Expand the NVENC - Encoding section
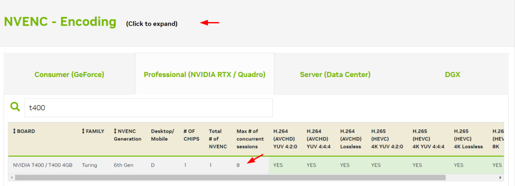 60,22
